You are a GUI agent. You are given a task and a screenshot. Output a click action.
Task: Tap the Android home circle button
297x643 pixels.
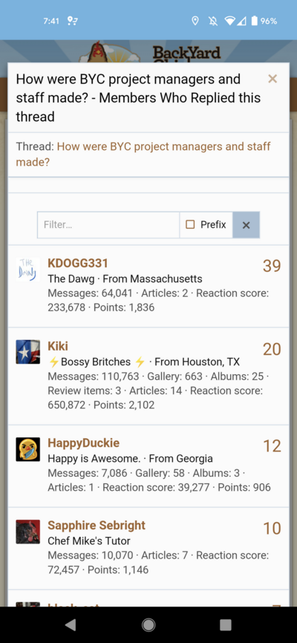pos(148,624)
